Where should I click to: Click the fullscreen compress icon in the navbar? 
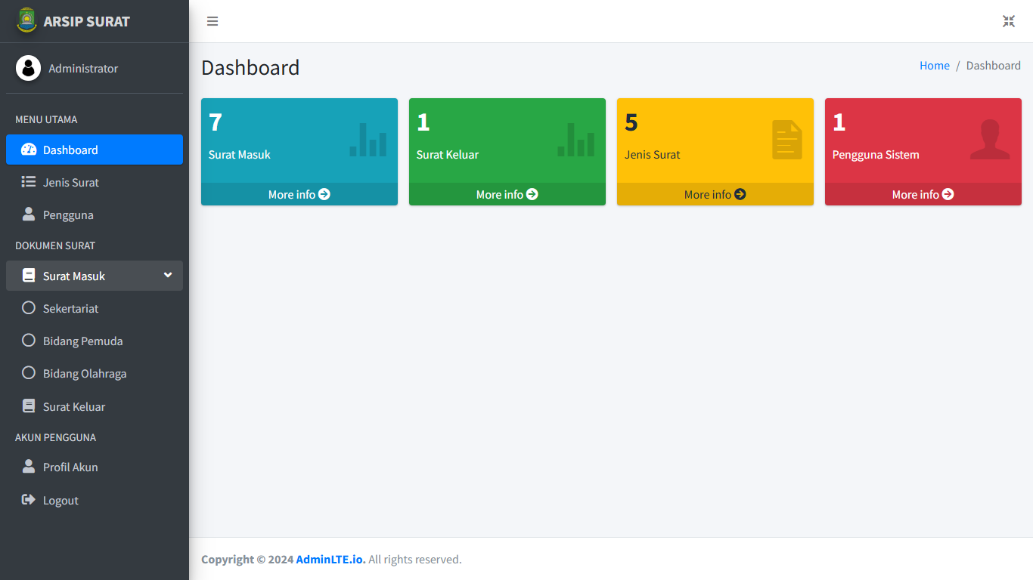tap(1008, 21)
